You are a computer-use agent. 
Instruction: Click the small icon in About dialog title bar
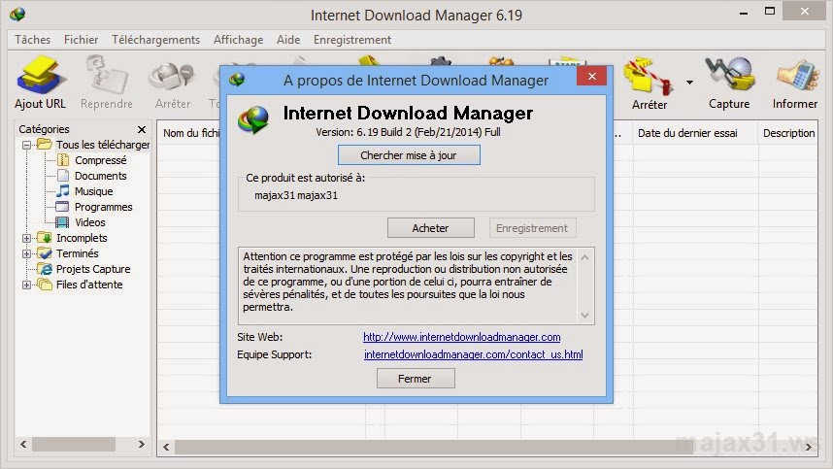(x=237, y=80)
